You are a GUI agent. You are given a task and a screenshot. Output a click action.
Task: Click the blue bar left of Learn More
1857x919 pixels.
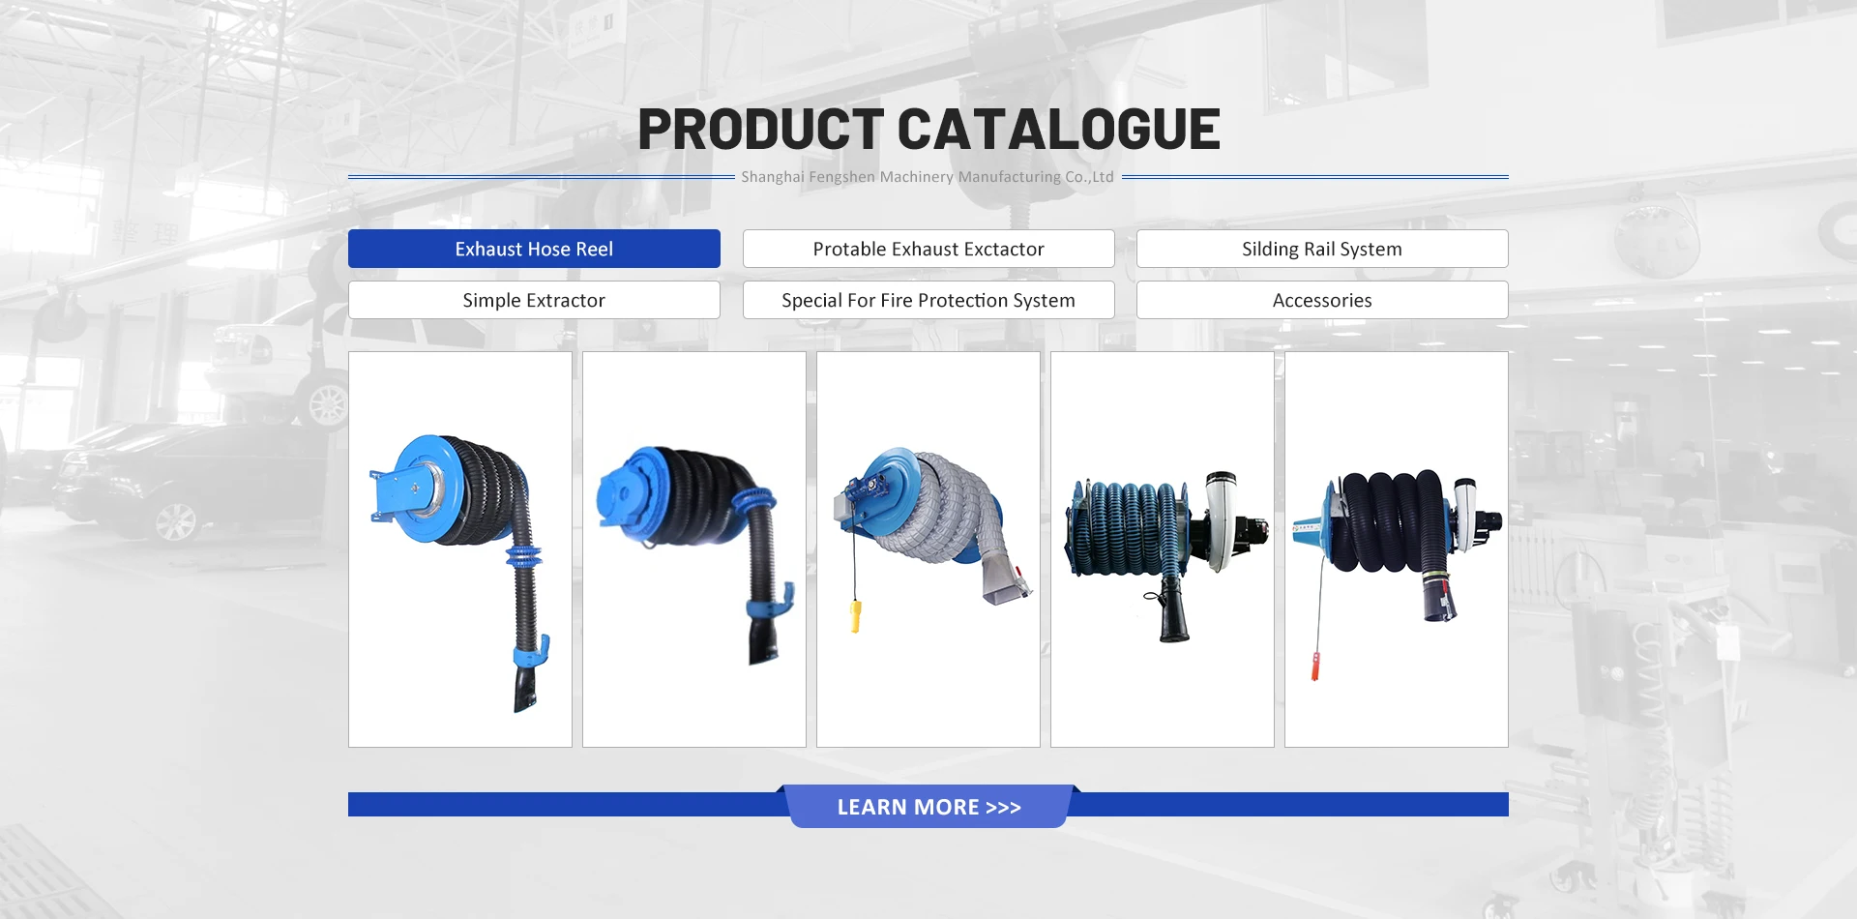(x=566, y=805)
